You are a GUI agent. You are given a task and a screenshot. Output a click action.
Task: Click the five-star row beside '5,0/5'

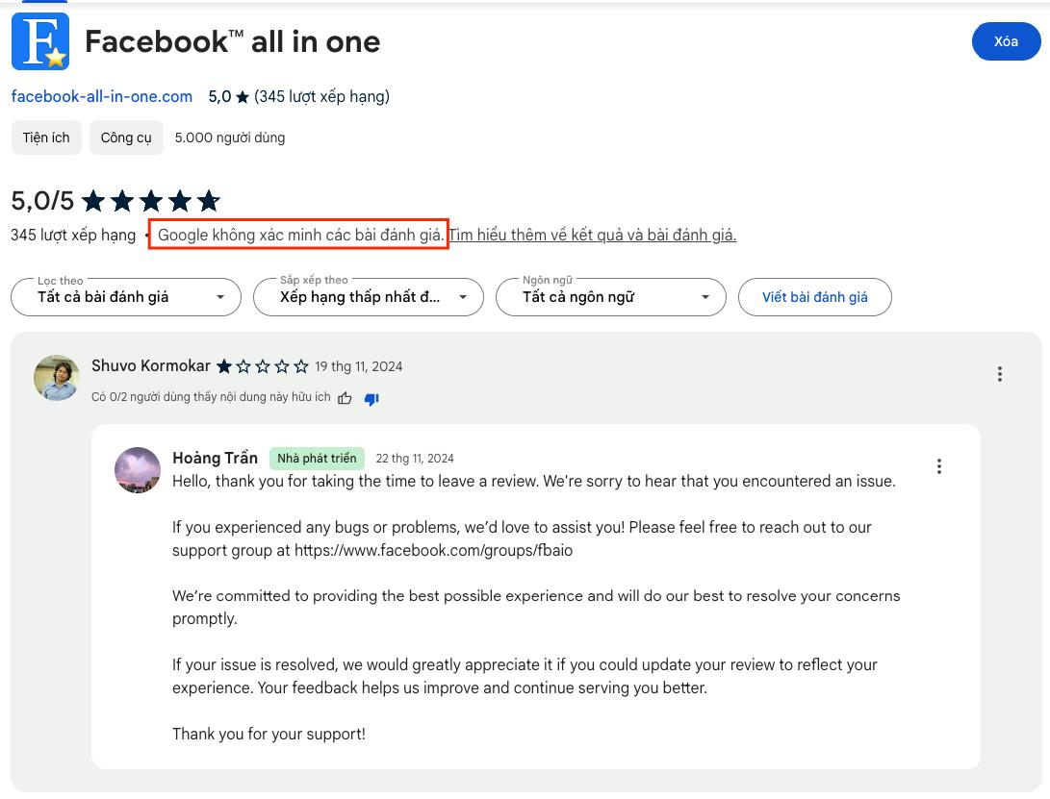pyautogui.click(x=151, y=201)
